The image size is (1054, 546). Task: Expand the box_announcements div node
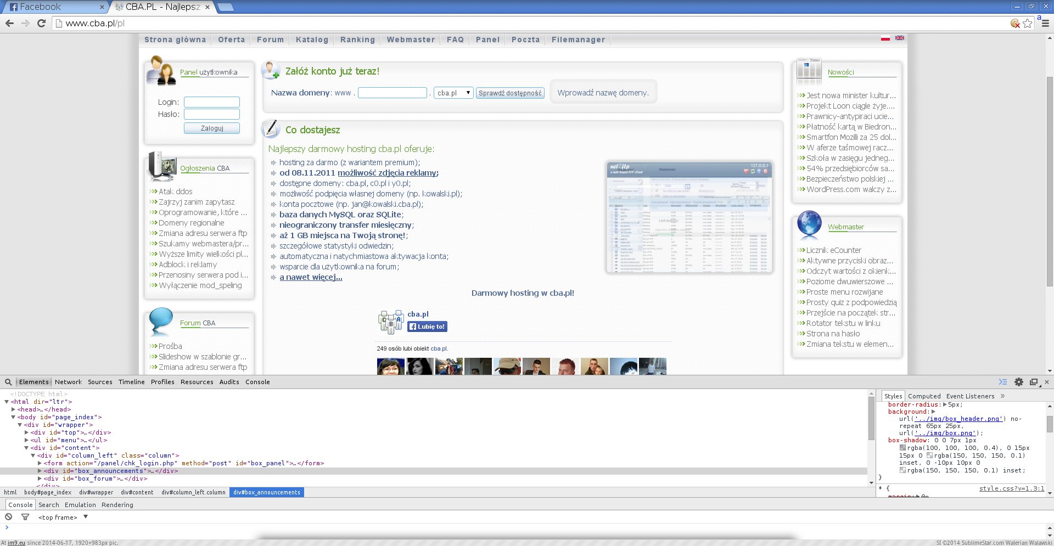(x=40, y=471)
